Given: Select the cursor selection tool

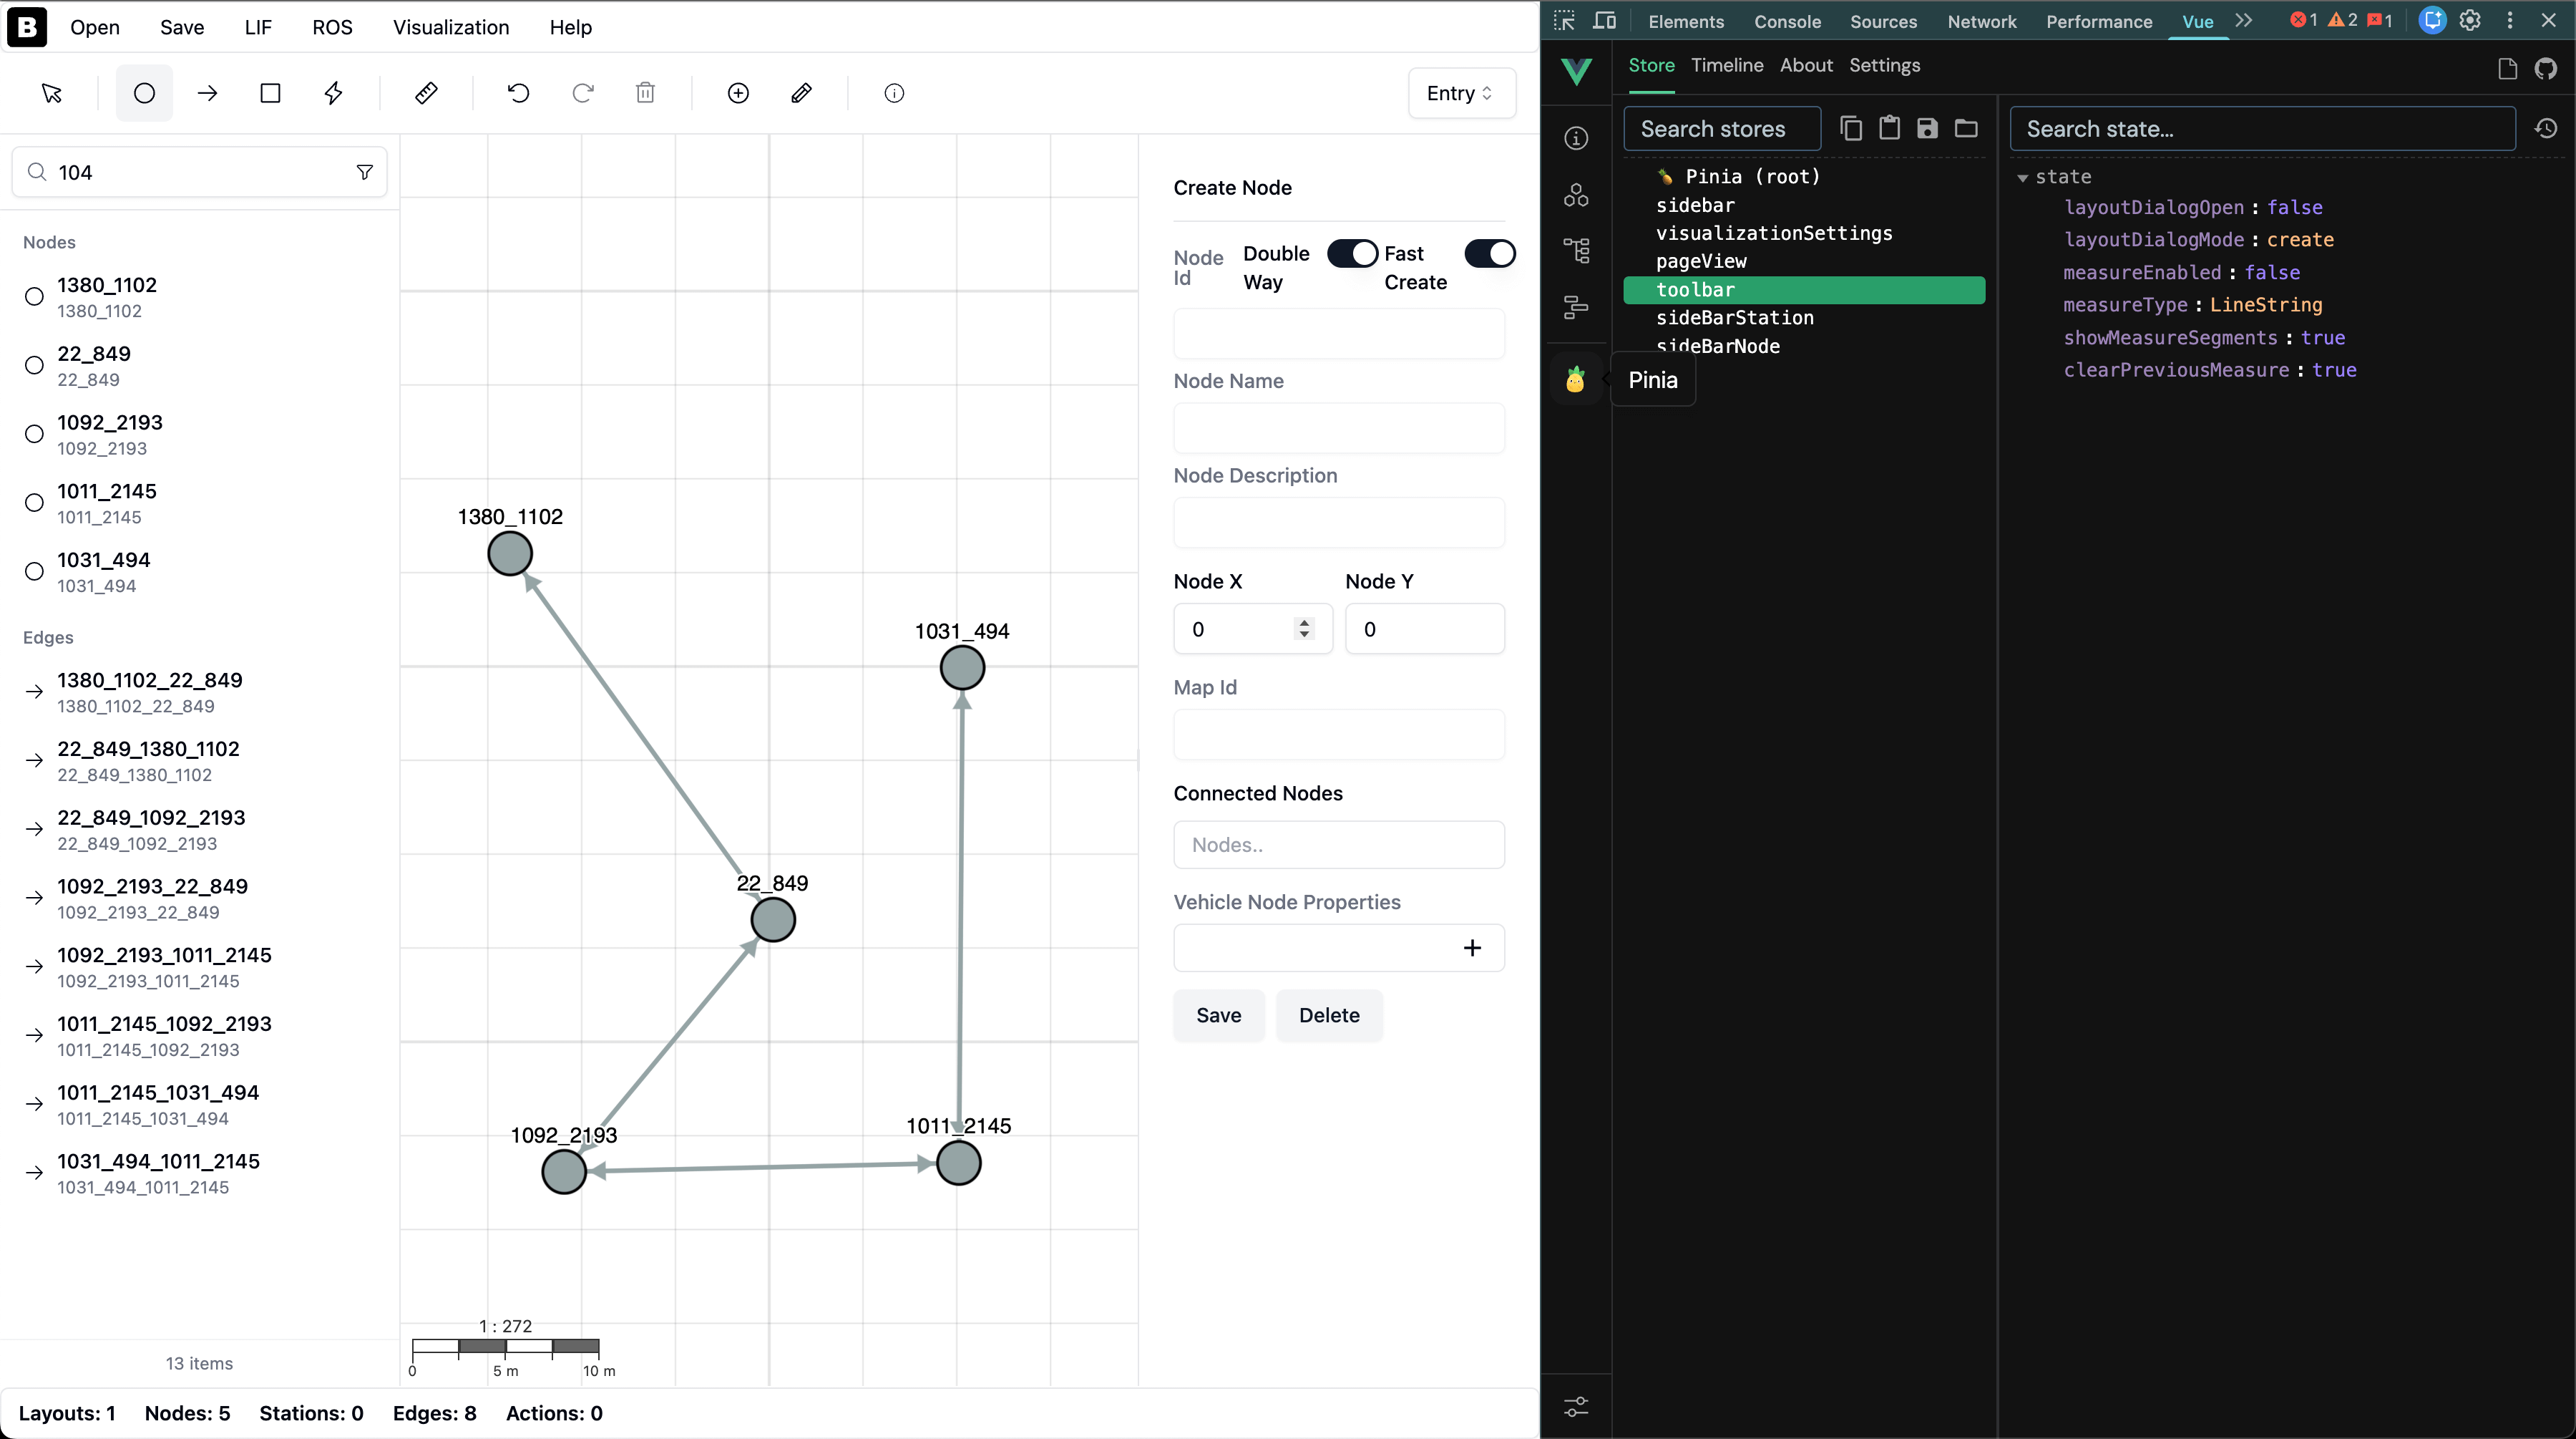Looking at the screenshot, I should tap(51, 93).
